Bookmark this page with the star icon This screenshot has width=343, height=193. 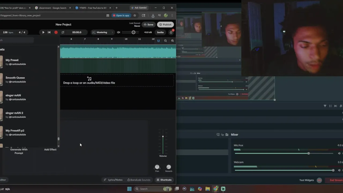[135, 15]
